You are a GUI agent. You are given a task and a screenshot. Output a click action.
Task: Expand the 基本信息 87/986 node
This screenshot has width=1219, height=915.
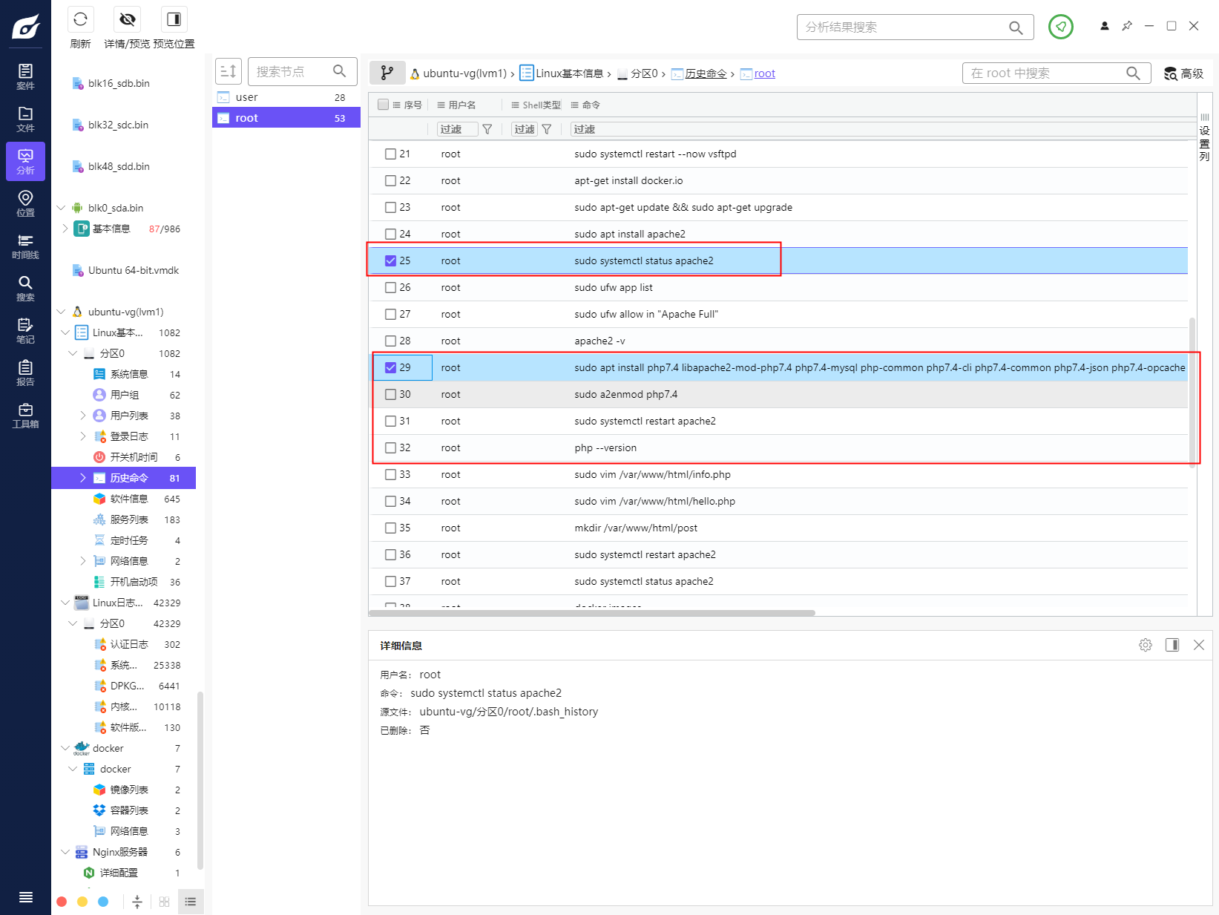coord(65,229)
